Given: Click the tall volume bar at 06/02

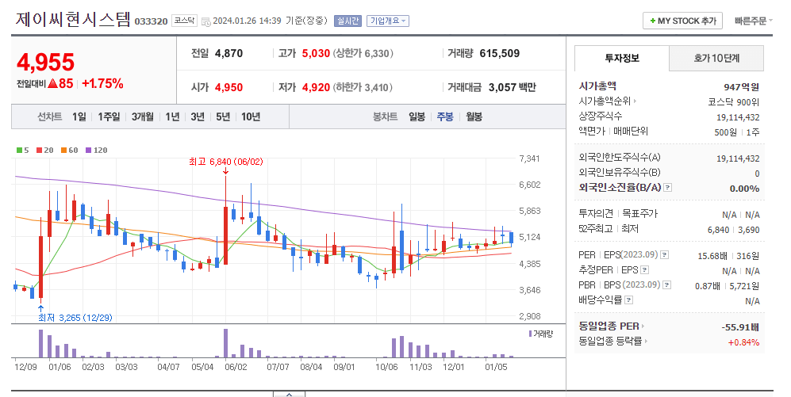Looking at the screenshot, I should coord(225,343).
